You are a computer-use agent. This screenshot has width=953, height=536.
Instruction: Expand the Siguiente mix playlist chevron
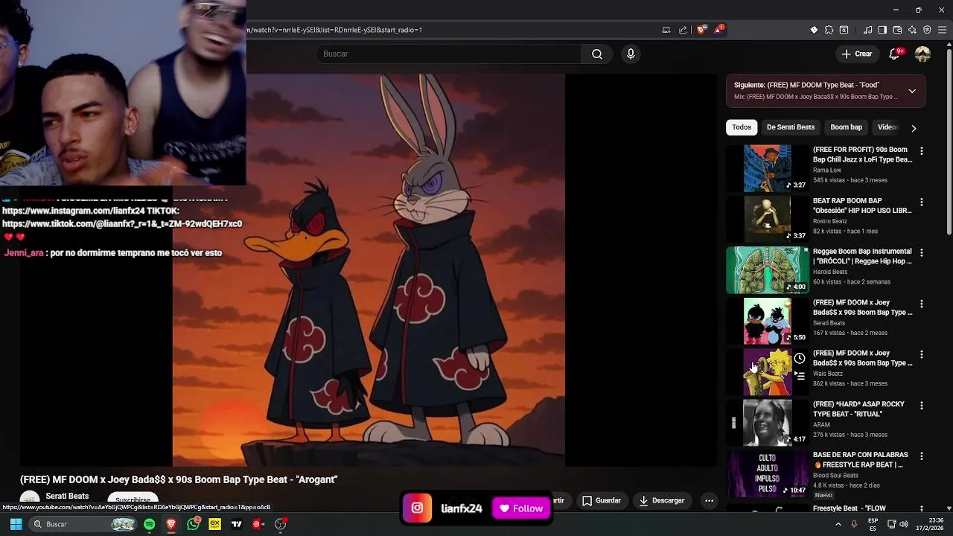(912, 91)
